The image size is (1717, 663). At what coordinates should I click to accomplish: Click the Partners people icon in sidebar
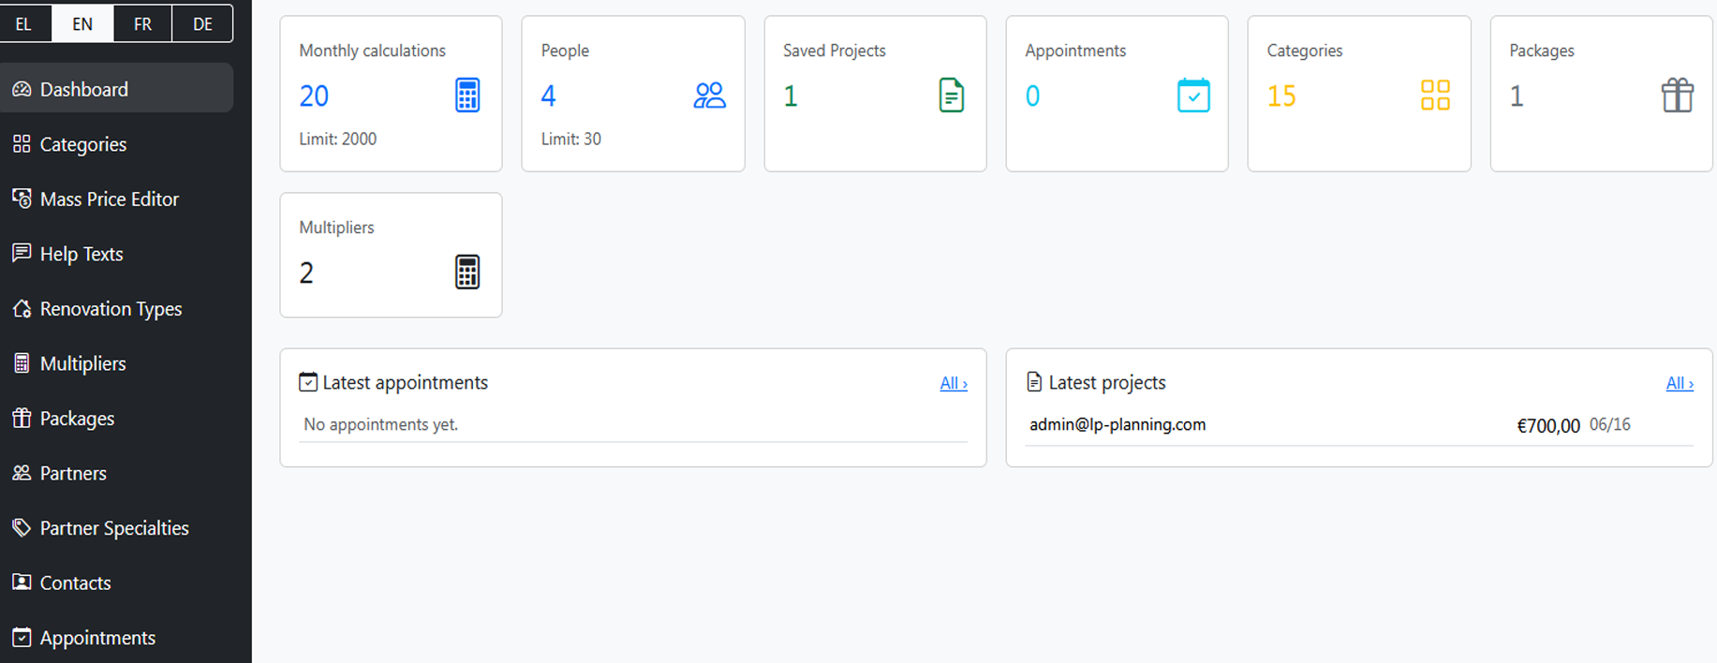22,472
